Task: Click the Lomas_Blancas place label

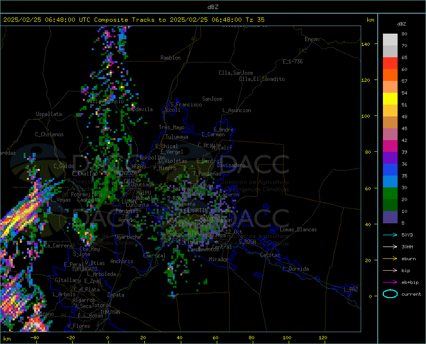Action: click(x=298, y=229)
